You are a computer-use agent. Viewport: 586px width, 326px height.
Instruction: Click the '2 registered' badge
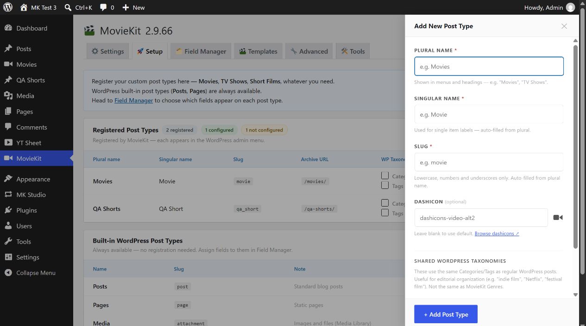(x=179, y=130)
